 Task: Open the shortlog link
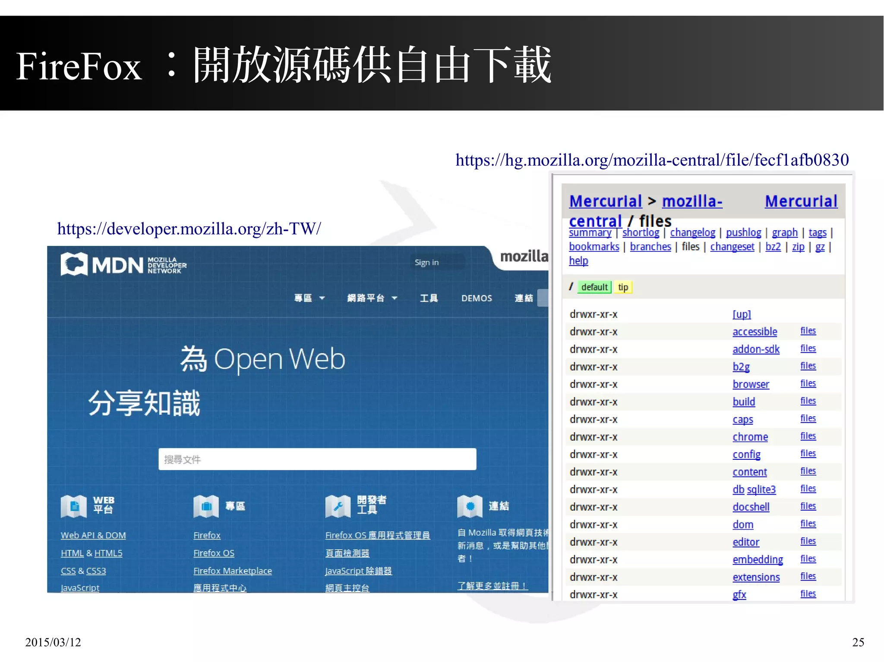[x=641, y=232]
